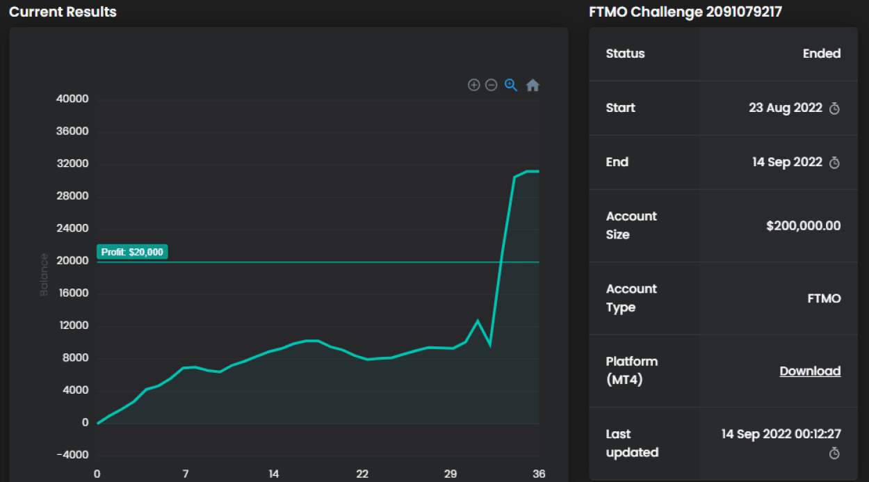This screenshot has width=869, height=482.
Task: Click the zoom in plus icon
Action: coord(473,85)
